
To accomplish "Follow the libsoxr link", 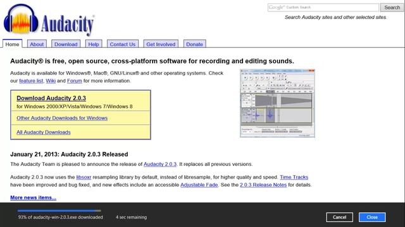I will pyautogui.click(x=84, y=177).
